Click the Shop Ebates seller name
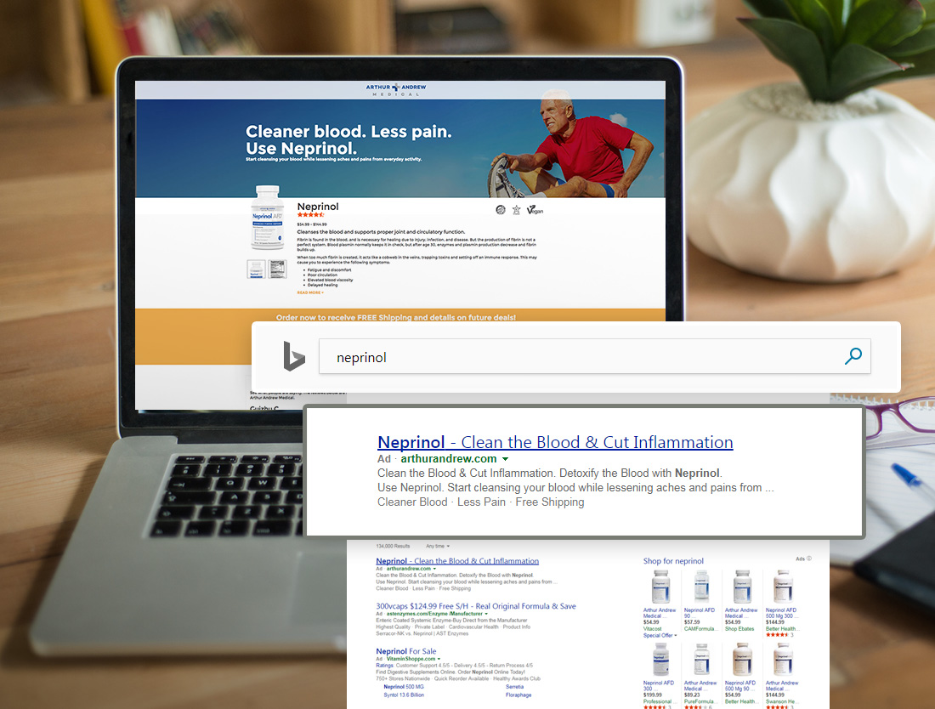 [x=739, y=629]
